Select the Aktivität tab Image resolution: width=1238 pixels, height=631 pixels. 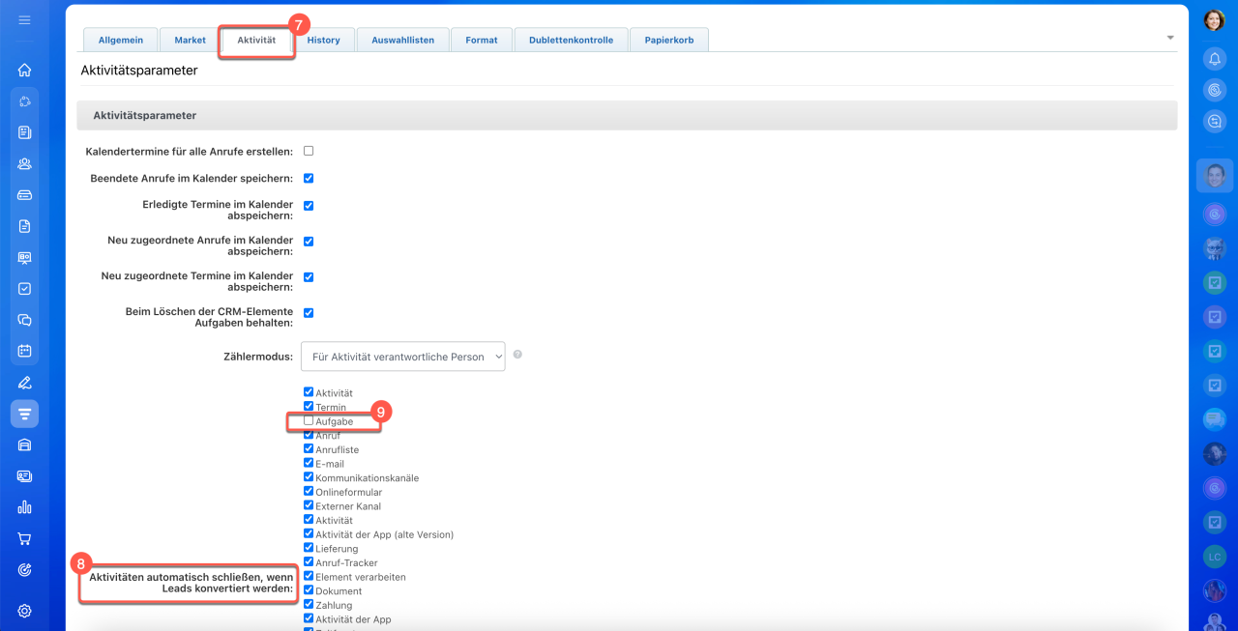click(x=256, y=40)
